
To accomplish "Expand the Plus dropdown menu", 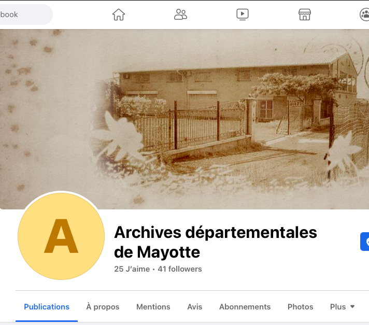I will point(342,307).
